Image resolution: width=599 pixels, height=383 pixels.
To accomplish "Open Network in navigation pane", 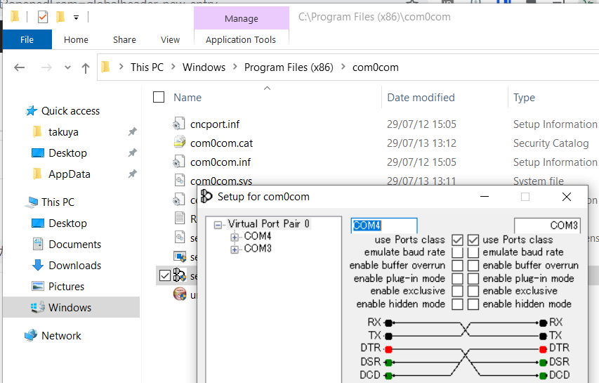I will 61,336.
